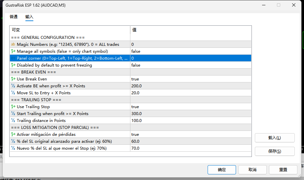
Task: Change Use Trailing Stop value true
Action: (191, 106)
